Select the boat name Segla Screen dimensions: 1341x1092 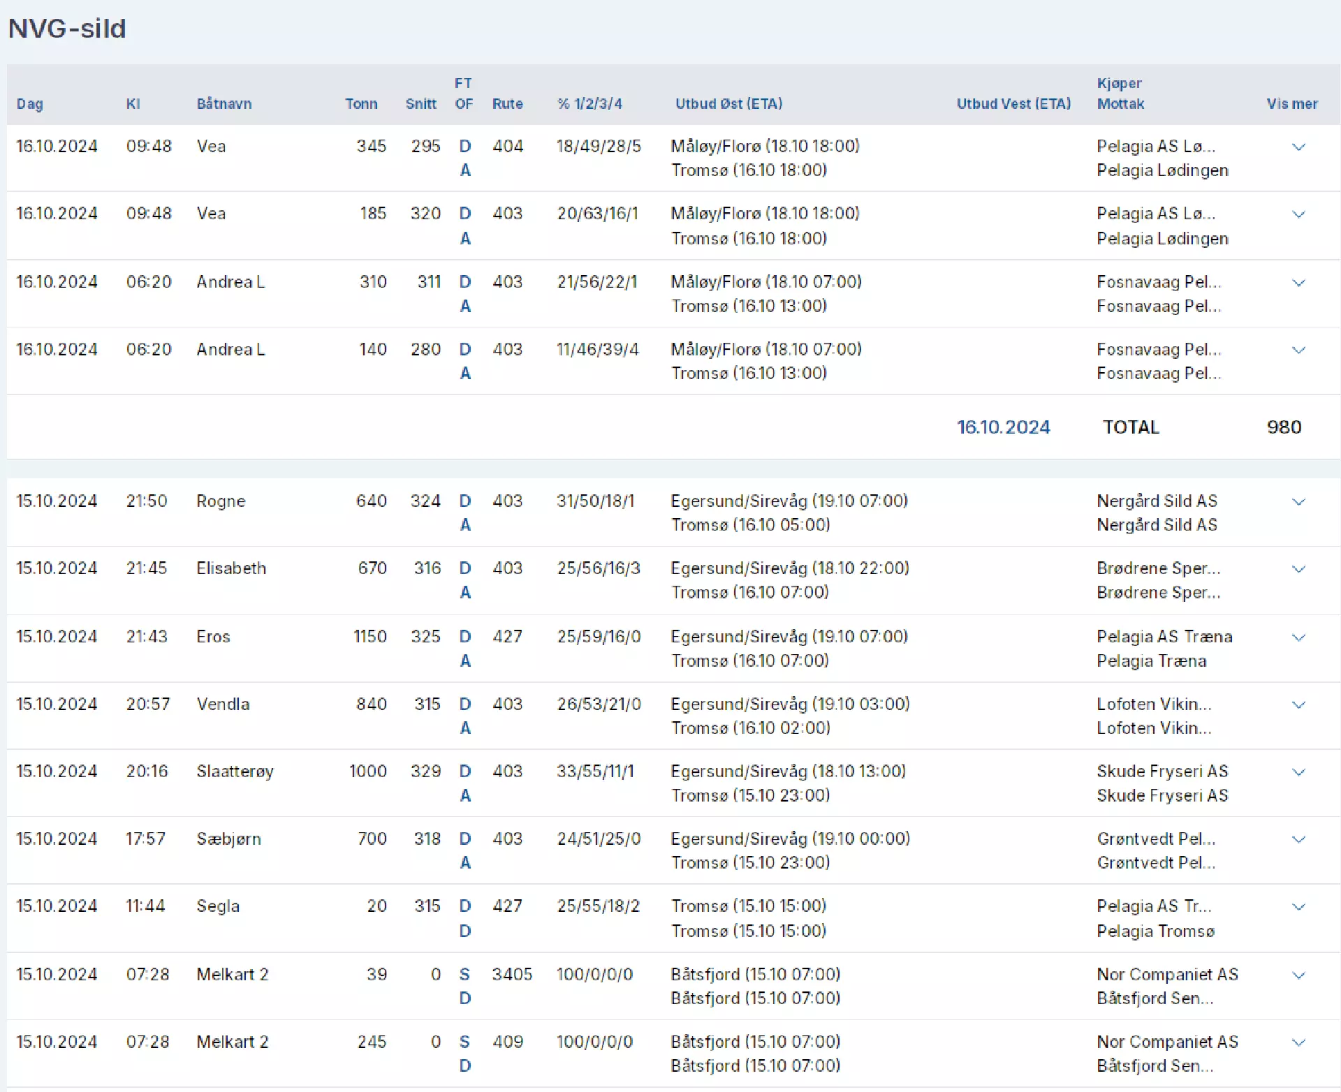point(218,906)
